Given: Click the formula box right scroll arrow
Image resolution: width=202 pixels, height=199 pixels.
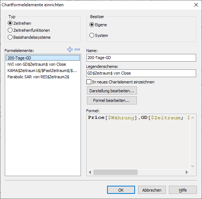Looking at the screenshot, I should coord(187,172).
